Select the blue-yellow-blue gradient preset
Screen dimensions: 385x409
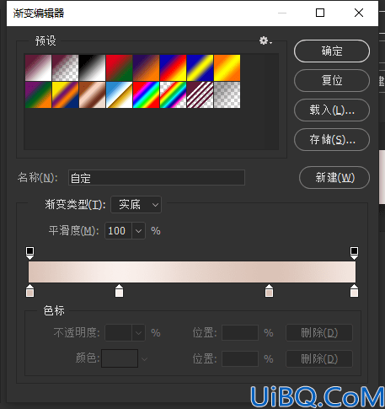pos(201,67)
